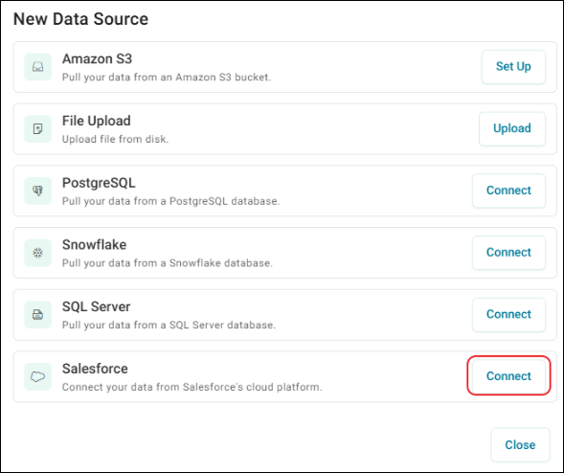
Task: Click the SQL Server icon
Action: click(37, 315)
